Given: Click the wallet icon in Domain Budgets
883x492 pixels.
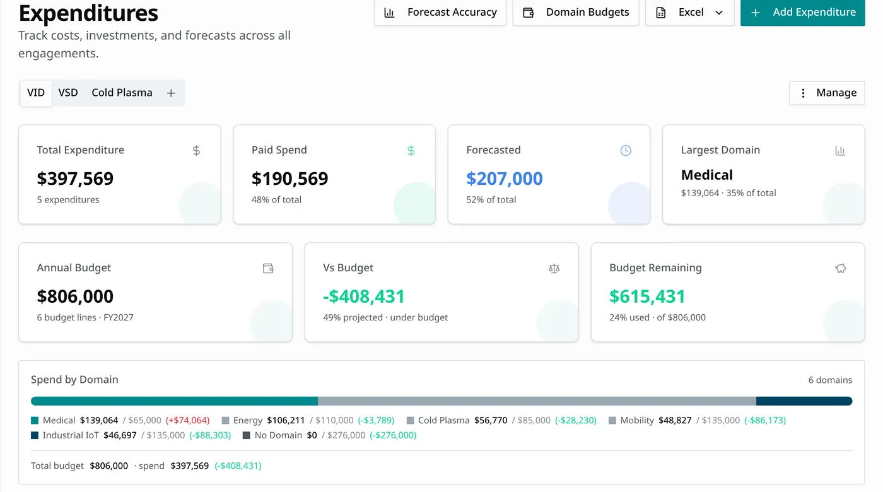Looking at the screenshot, I should 529,13.
